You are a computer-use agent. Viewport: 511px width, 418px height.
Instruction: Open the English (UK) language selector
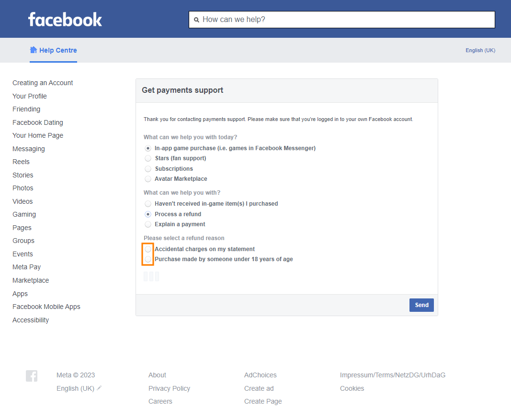click(x=480, y=50)
